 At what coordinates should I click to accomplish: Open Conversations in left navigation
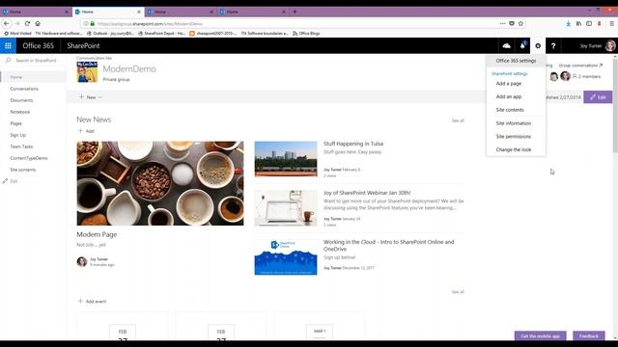point(24,89)
